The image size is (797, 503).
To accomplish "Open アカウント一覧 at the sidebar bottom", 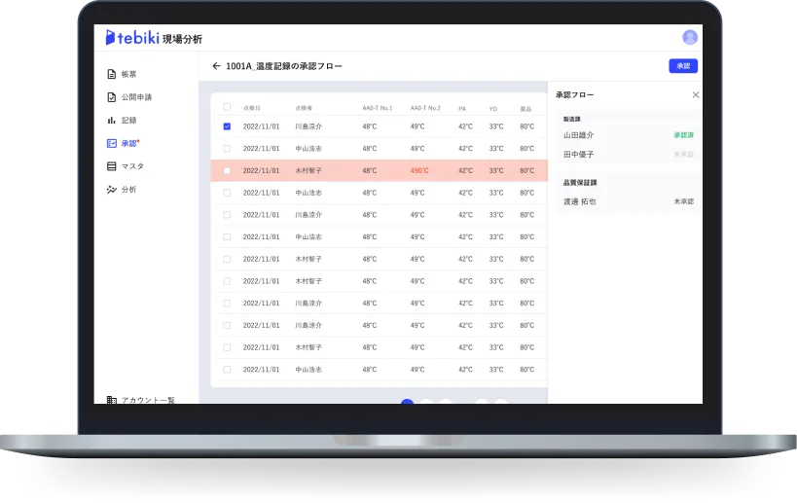I will coord(148,399).
